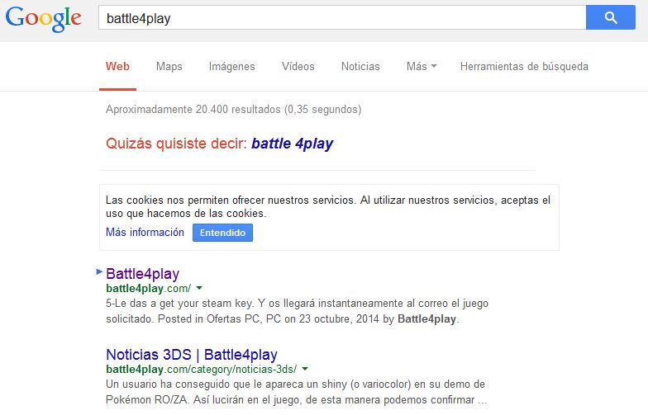Open the Noticias tab
Screen dimensions: 648x415
pyautogui.click(x=360, y=67)
